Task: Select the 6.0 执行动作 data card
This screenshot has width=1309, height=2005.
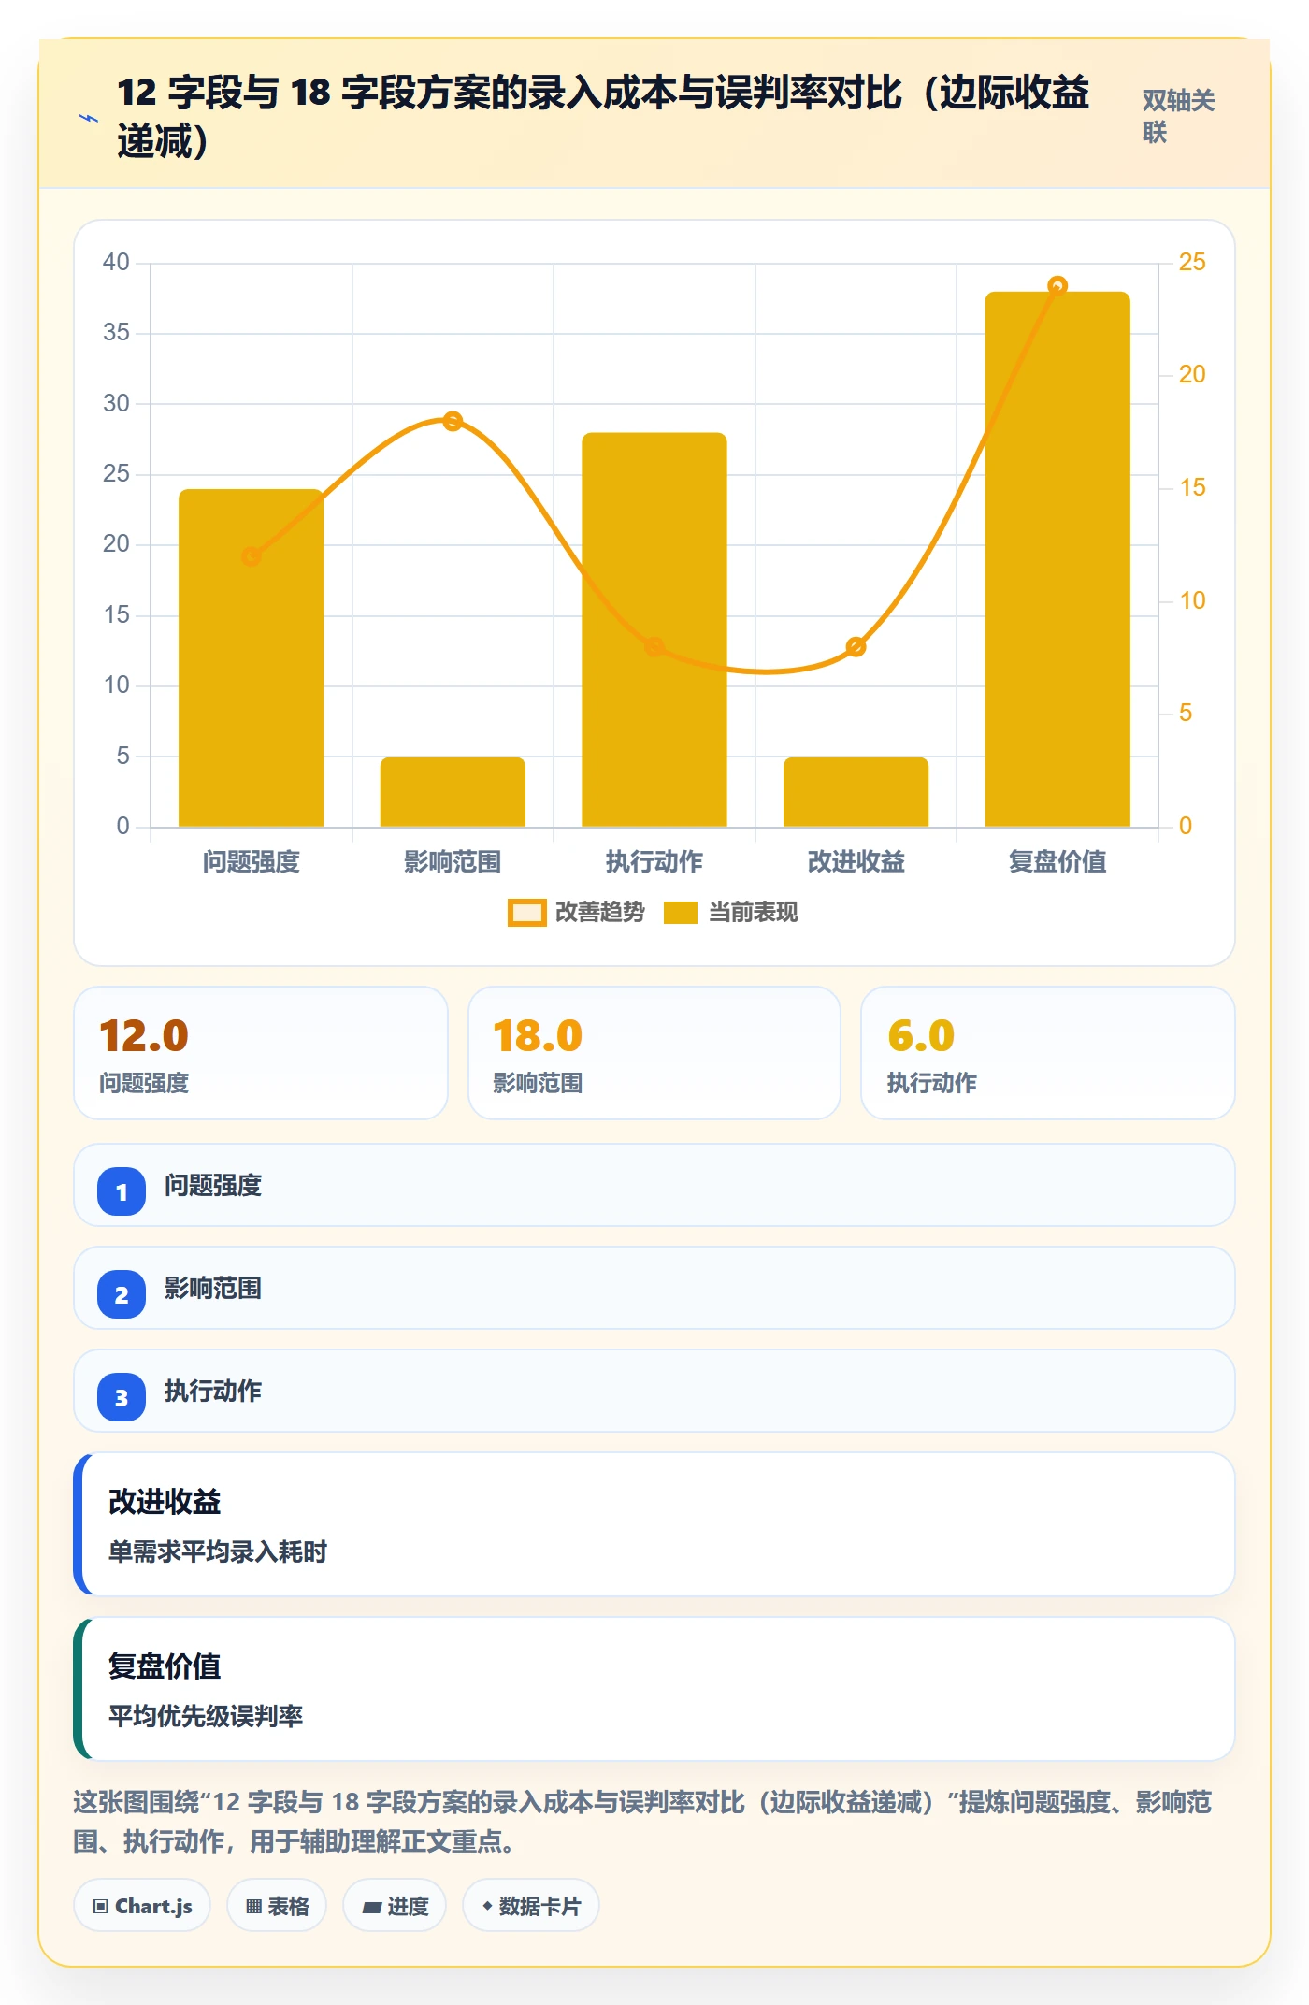Action: tap(1048, 1053)
